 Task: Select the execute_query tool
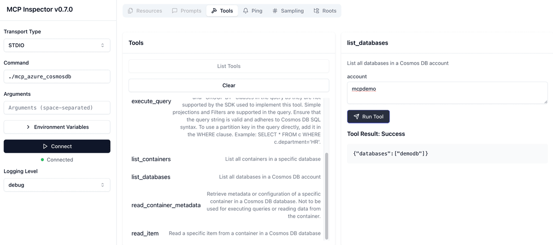click(151, 101)
